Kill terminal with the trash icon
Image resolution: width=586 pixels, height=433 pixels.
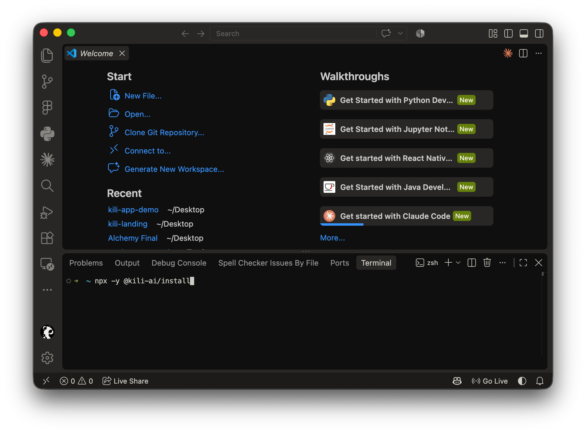(487, 263)
